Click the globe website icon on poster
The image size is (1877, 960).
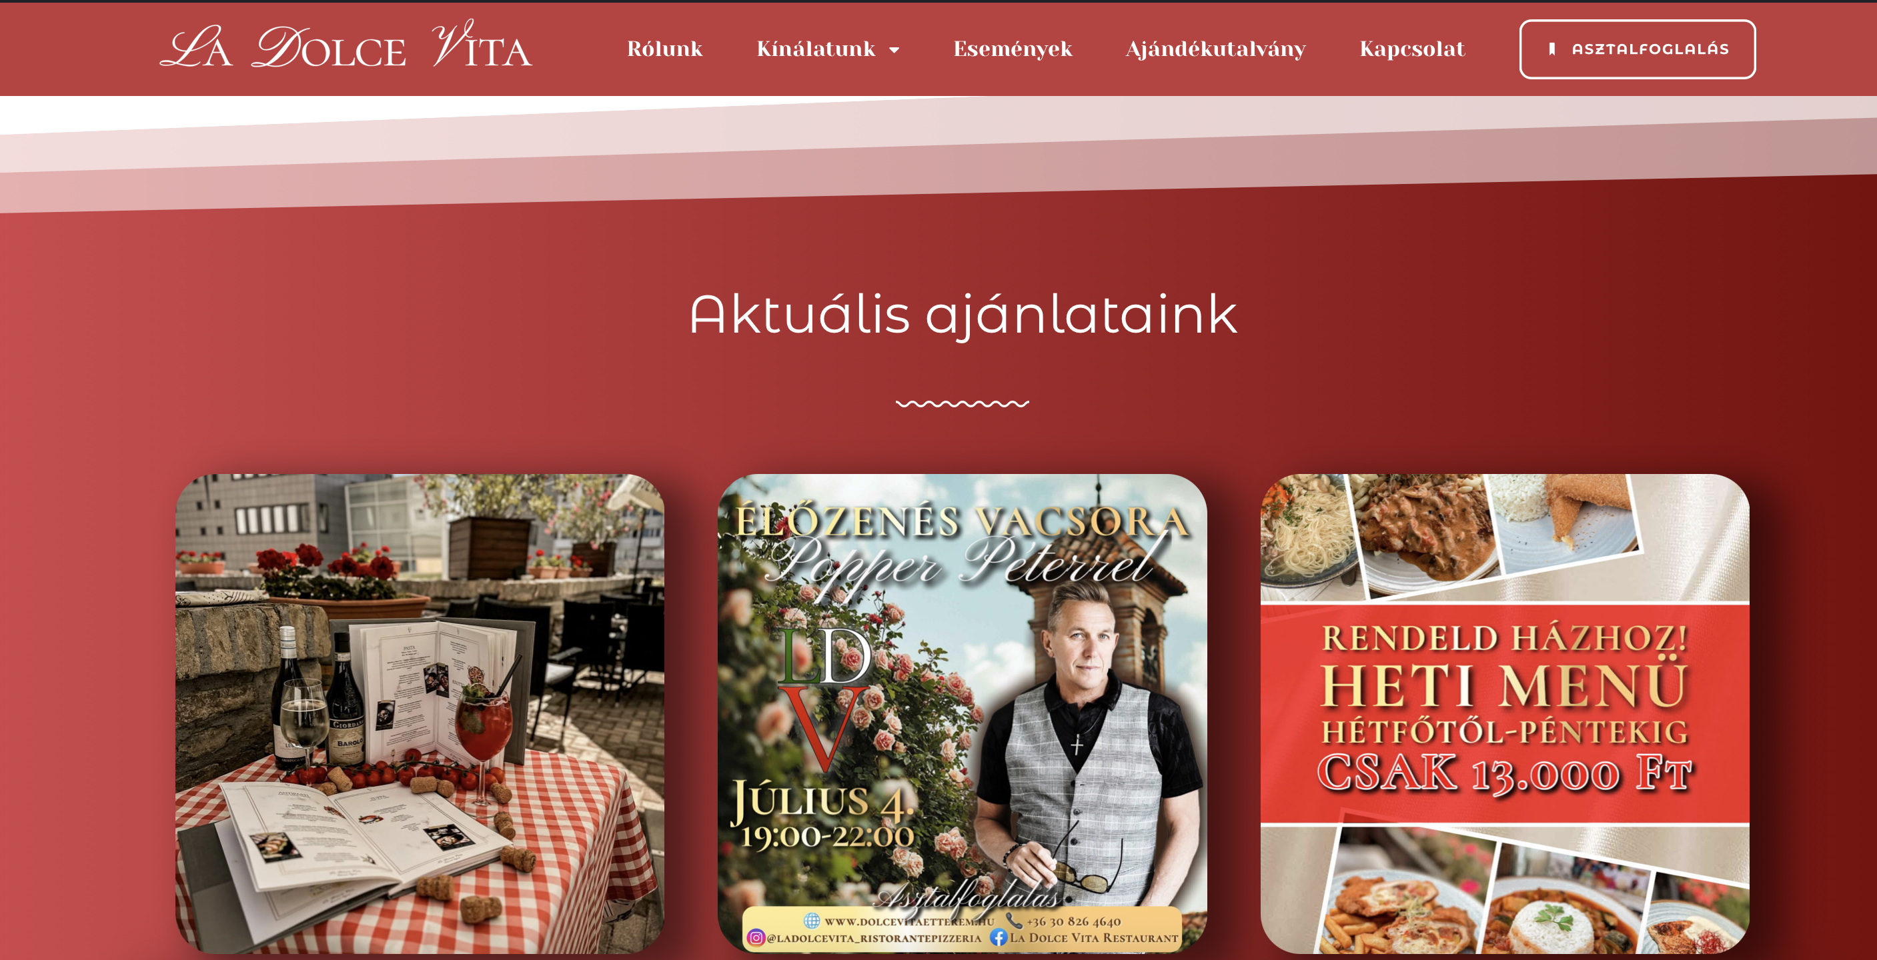click(x=812, y=920)
